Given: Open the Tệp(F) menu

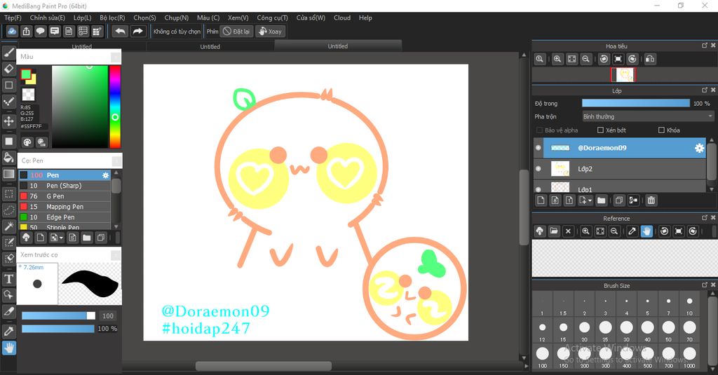Looking at the screenshot, I should [13, 18].
